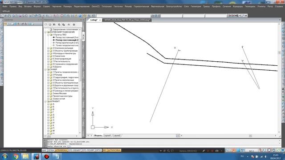Click the scissors-like icon in Navigator toolbar
285x160 pixels.
54,24
